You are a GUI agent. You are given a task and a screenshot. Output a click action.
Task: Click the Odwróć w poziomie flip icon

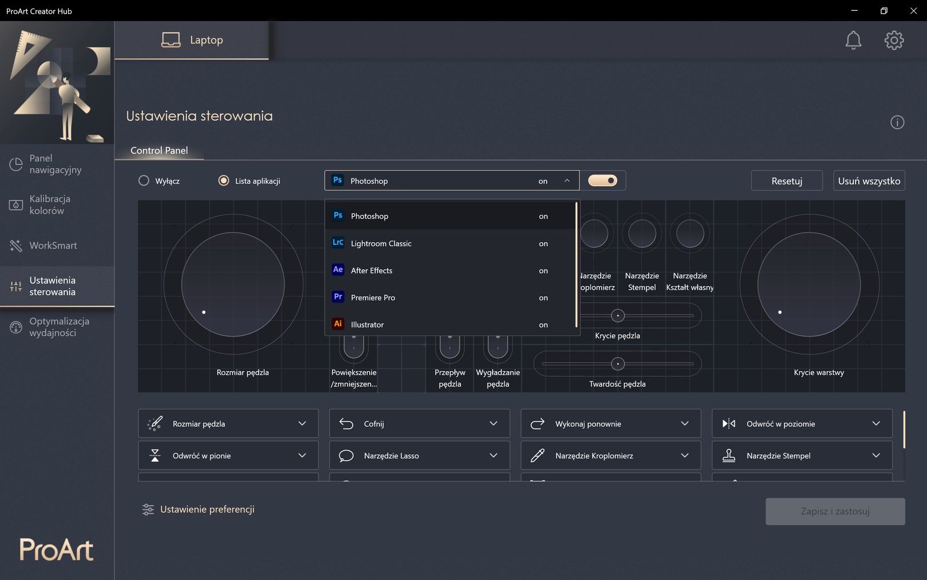click(x=728, y=424)
